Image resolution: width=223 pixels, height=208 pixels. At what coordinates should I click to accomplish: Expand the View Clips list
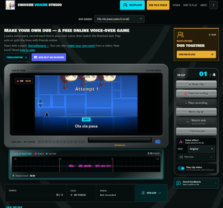tap(151, 193)
